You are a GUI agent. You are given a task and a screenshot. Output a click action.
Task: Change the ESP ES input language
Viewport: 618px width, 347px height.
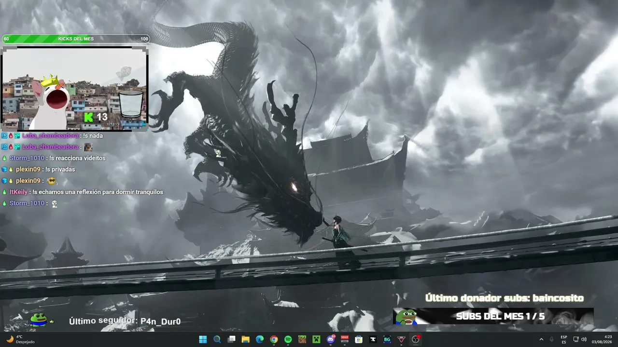pos(564,339)
